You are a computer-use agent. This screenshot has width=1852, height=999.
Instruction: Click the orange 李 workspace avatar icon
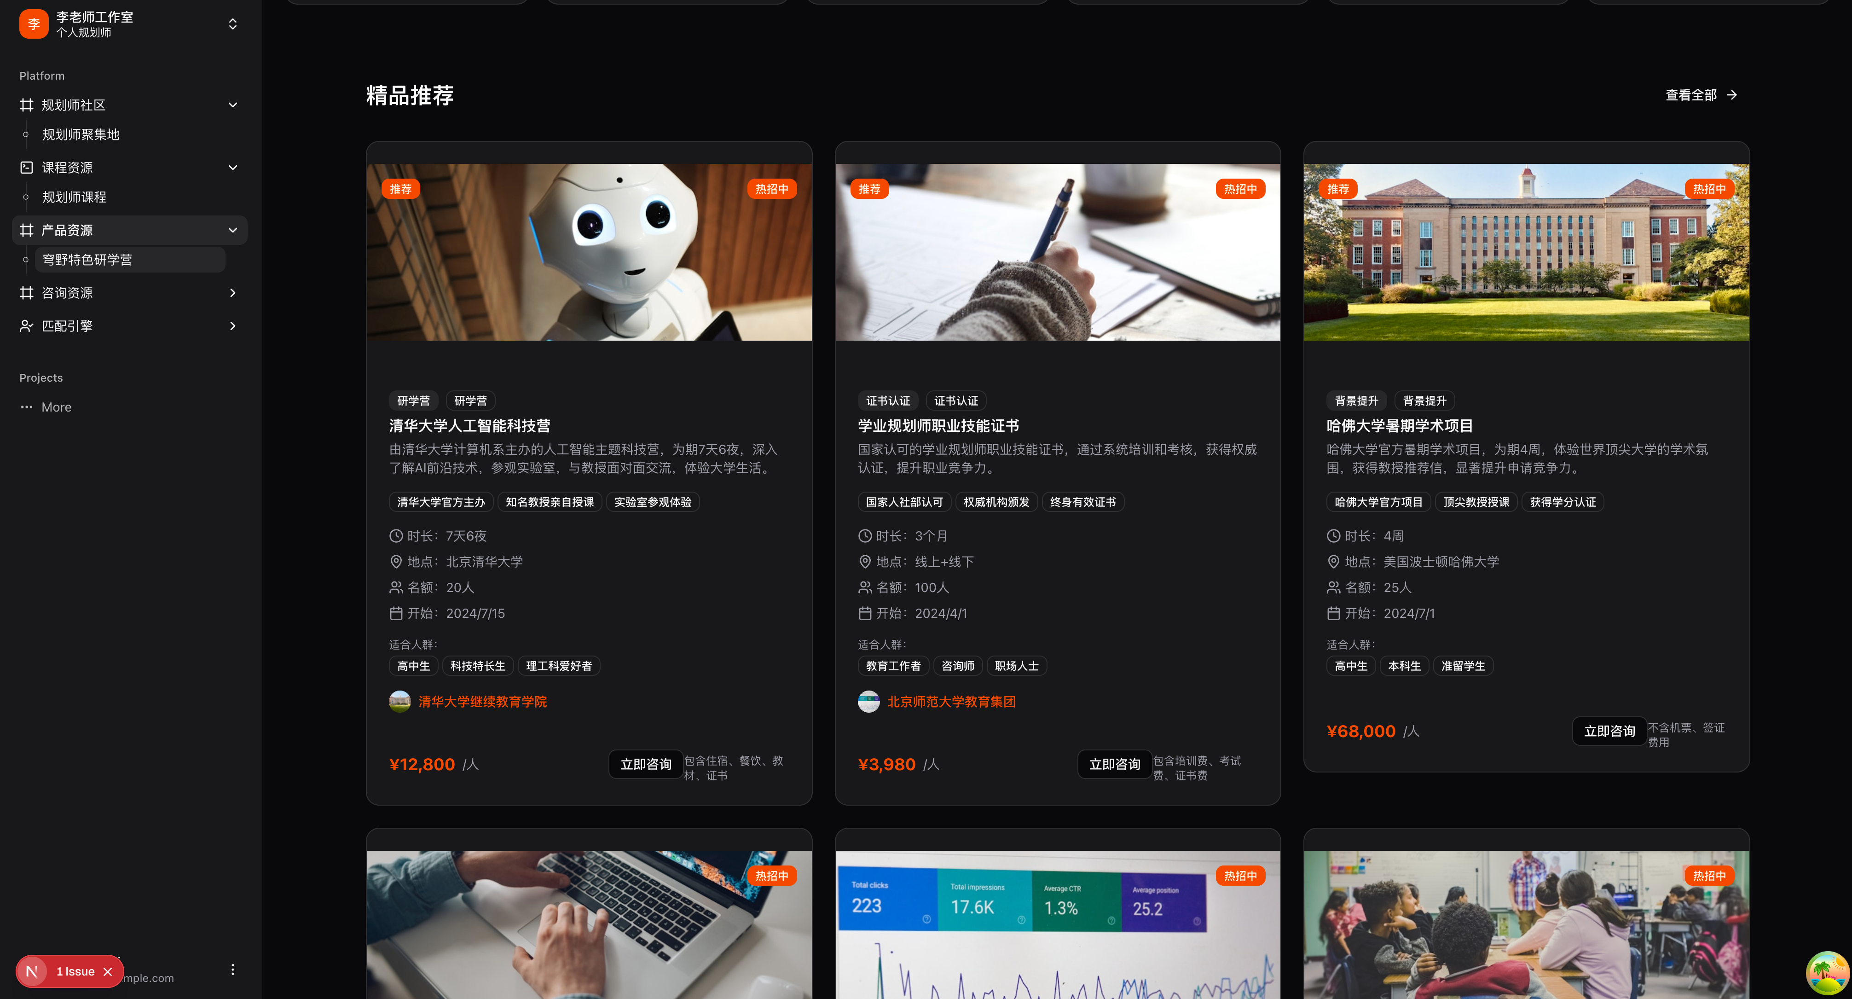(x=33, y=24)
